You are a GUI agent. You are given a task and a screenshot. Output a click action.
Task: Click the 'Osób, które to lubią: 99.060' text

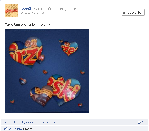coord(57,9)
